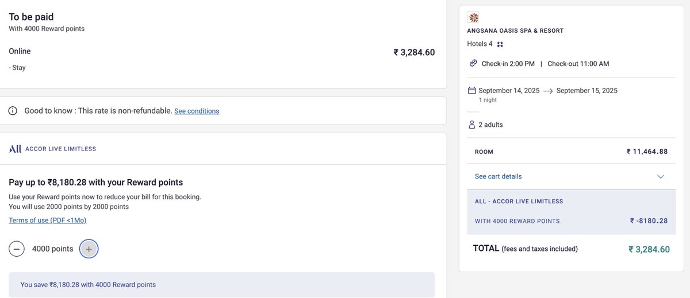Click the arrow between stay dates
Viewport: 690px width, 298px height.
point(548,91)
